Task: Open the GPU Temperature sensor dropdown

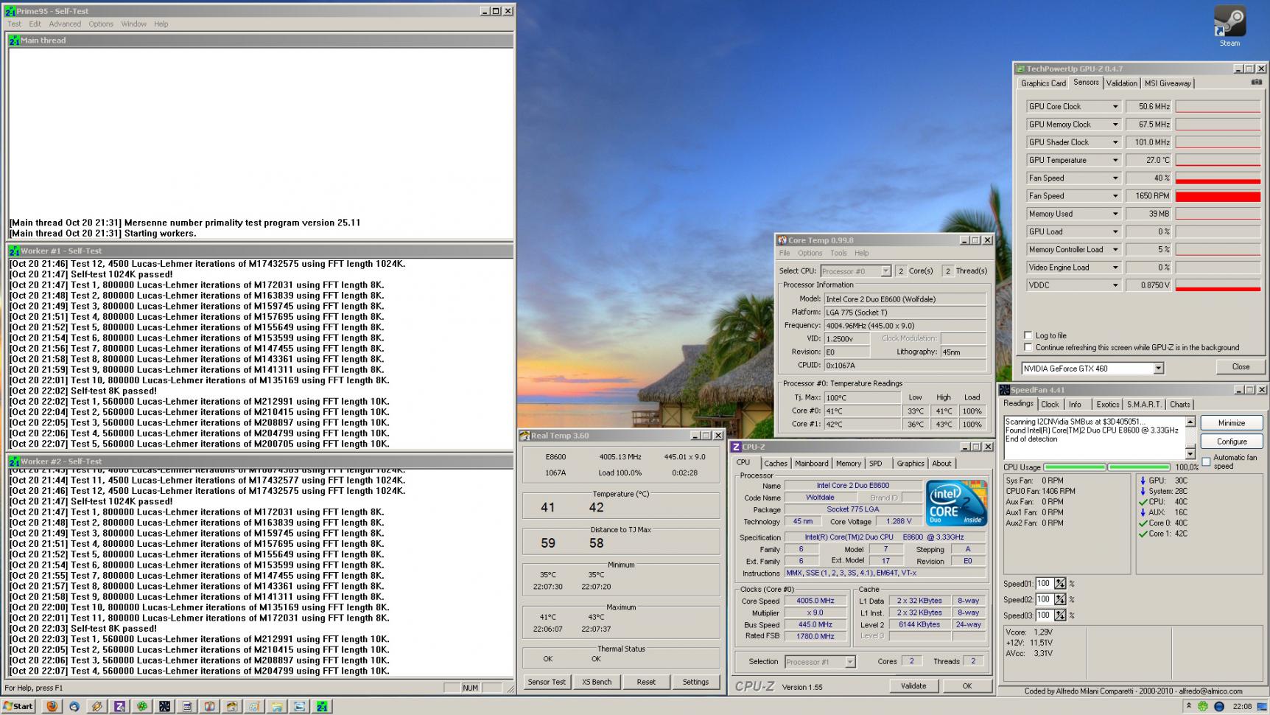Action: 1115,160
